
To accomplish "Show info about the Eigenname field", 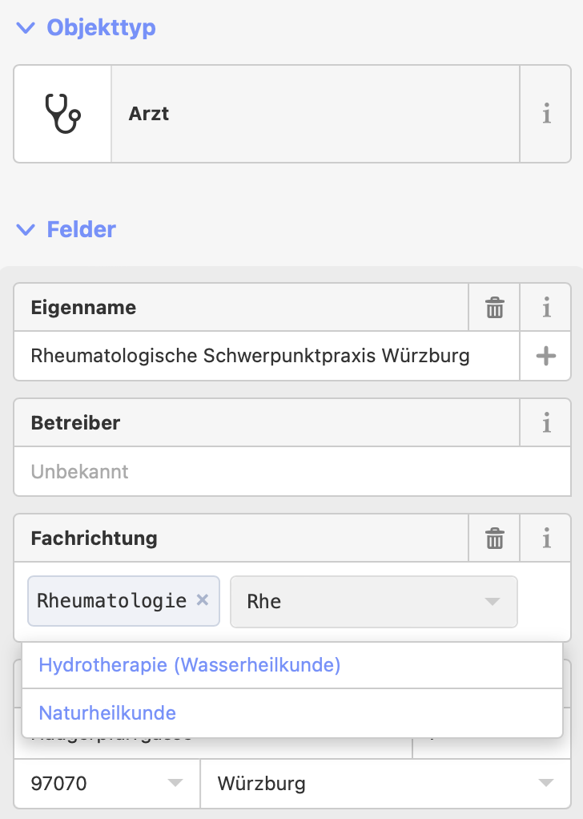I will click(545, 308).
